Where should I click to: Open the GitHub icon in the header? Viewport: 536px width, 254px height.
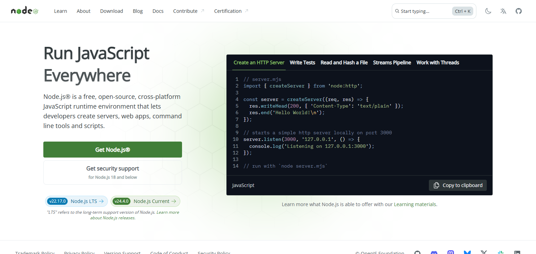[519, 11]
